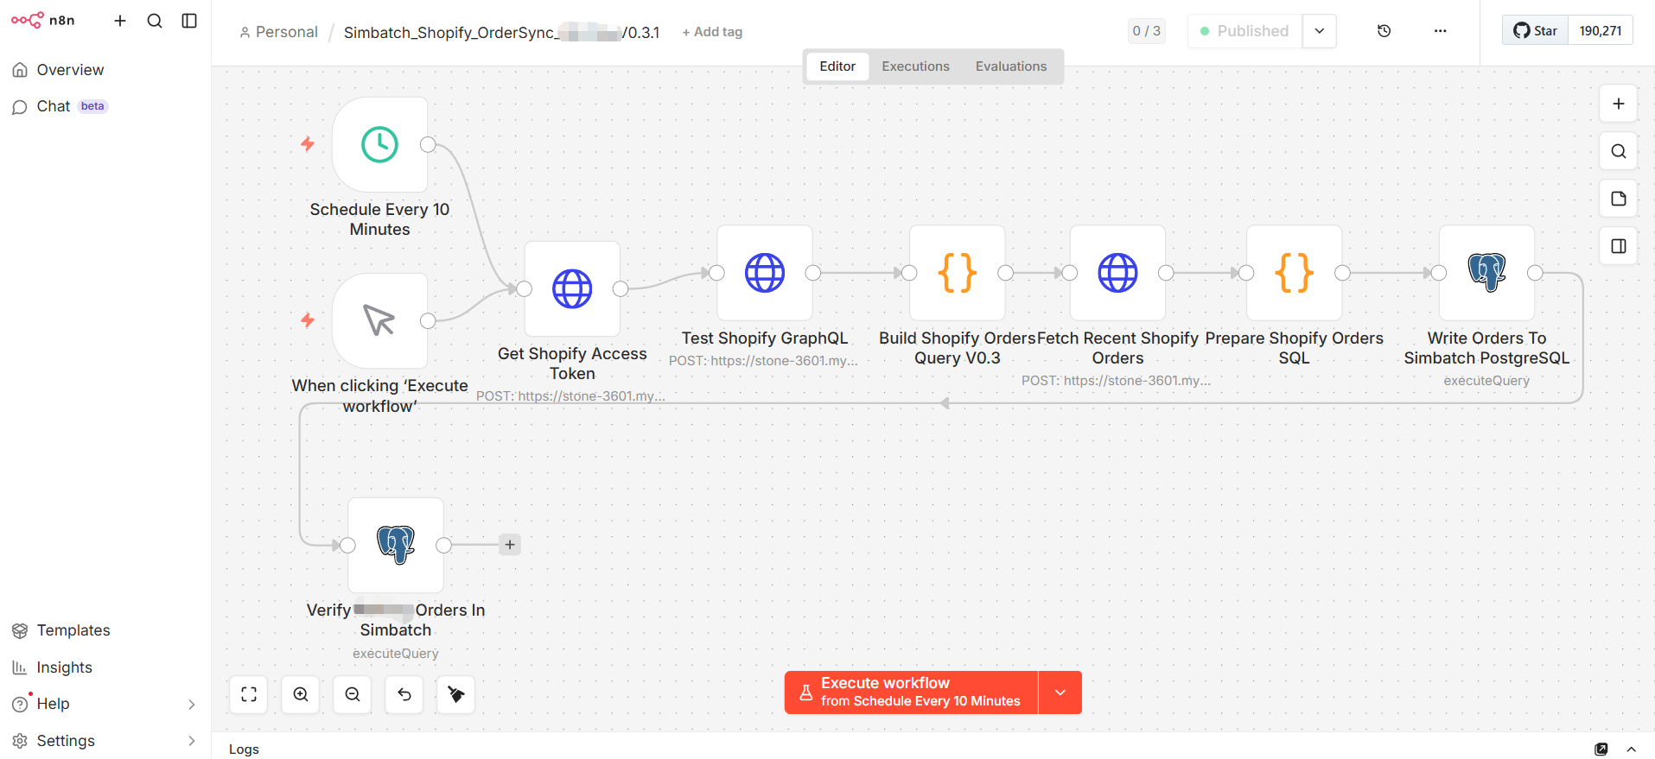The height and width of the screenshot is (759, 1655).
Task: Open the Logs panel
Action: point(244,750)
